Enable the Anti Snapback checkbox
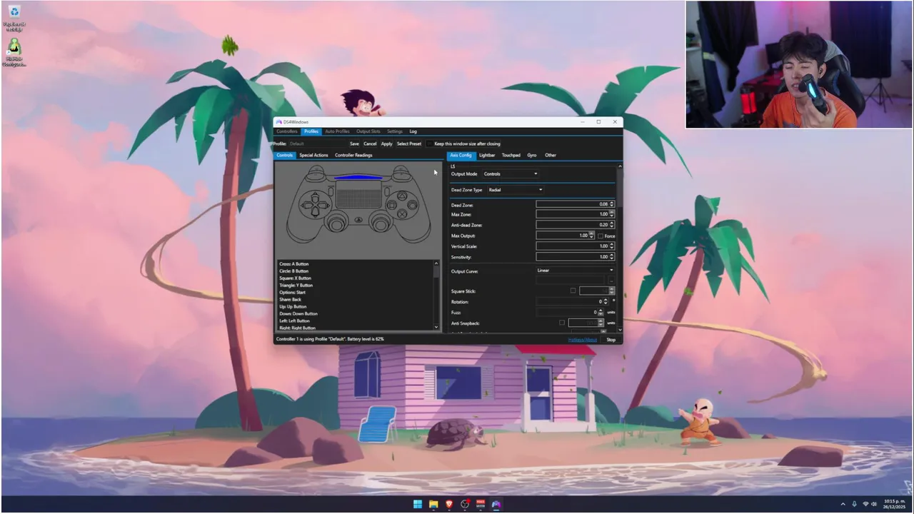Image resolution: width=914 pixels, height=514 pixels. [x=562, y=323]
